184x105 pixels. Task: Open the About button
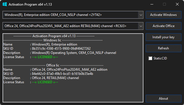tap(164, 99)
